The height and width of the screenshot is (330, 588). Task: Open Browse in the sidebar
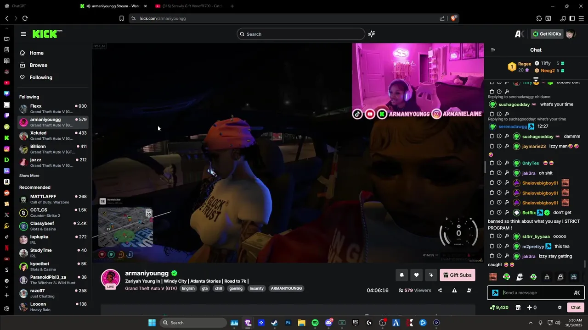click(x=38, y=65)
